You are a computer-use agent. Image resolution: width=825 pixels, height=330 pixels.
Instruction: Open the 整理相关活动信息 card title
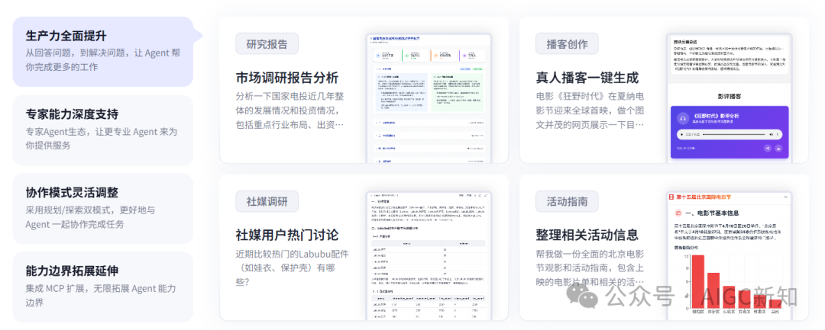[587, 235]
